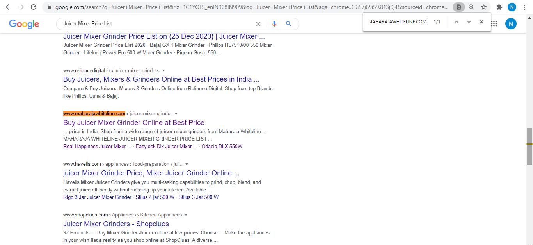Click the find bar text field
This screenshot has height=245, width=533.
[398, 22]
